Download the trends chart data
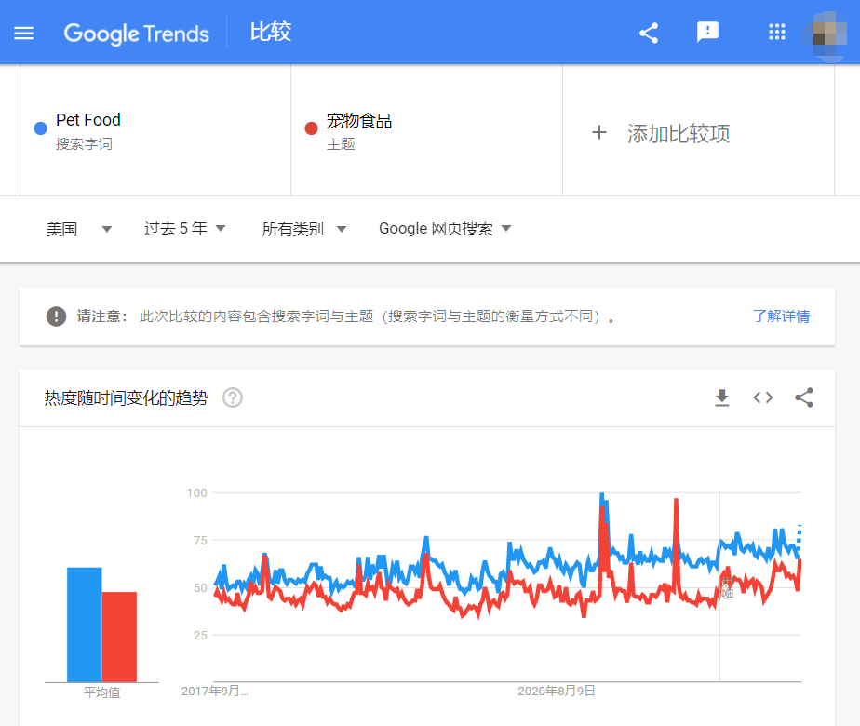Image resolution: width=860 pixels, height=726 pixels. pyautogui.click(x=721, y=397)
